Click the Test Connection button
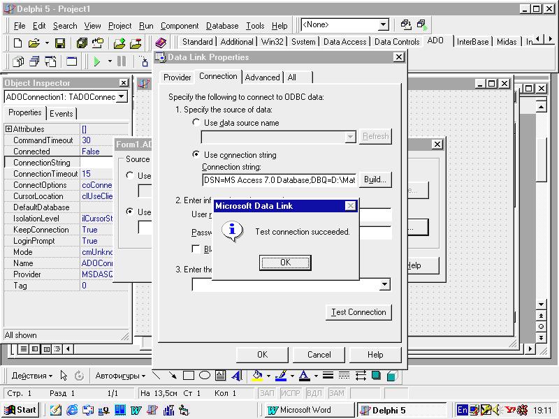Screen dimensions: 559x419 pos(358,312)
